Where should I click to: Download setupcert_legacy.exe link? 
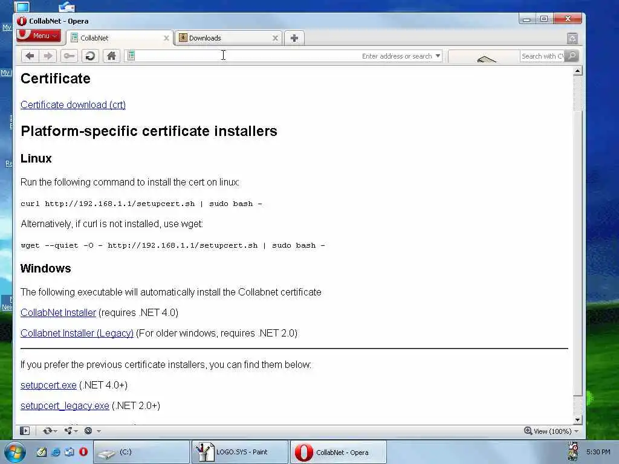click(65, 405)
